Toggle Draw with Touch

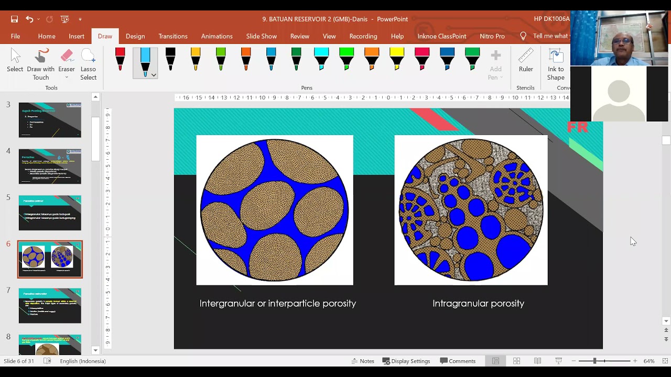click(x=41, y=64)
